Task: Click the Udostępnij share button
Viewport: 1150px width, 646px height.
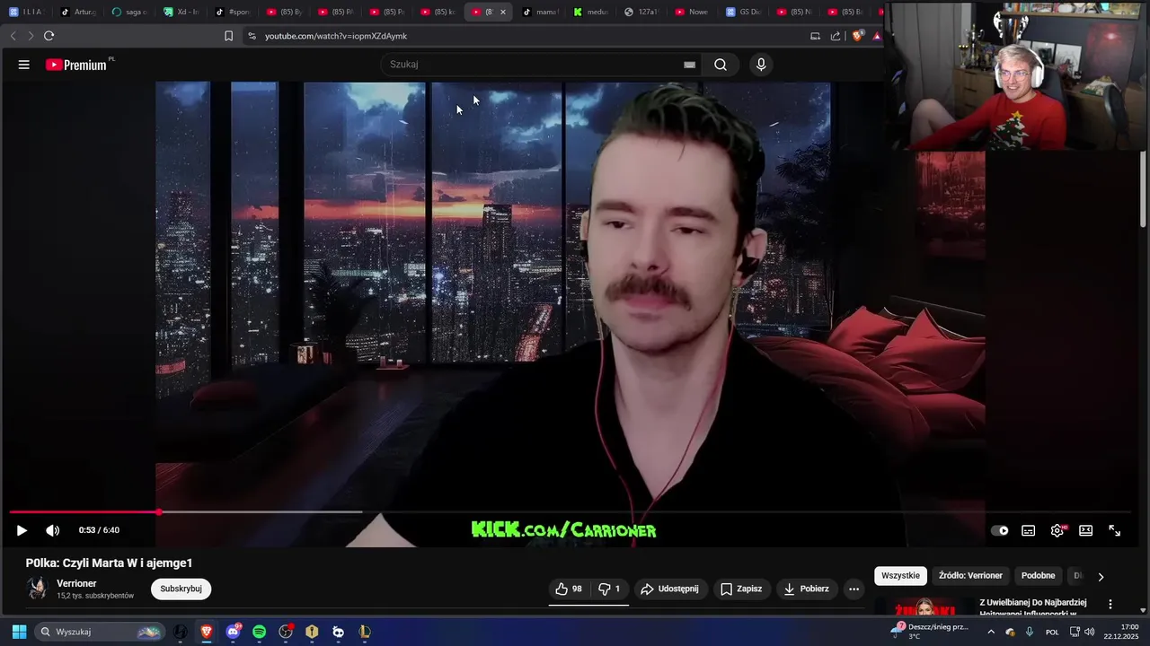Action: point(670,589)
